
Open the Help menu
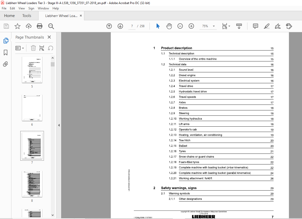pos(56,8)
